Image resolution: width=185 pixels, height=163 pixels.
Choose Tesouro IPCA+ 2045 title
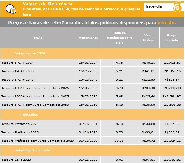17,79
